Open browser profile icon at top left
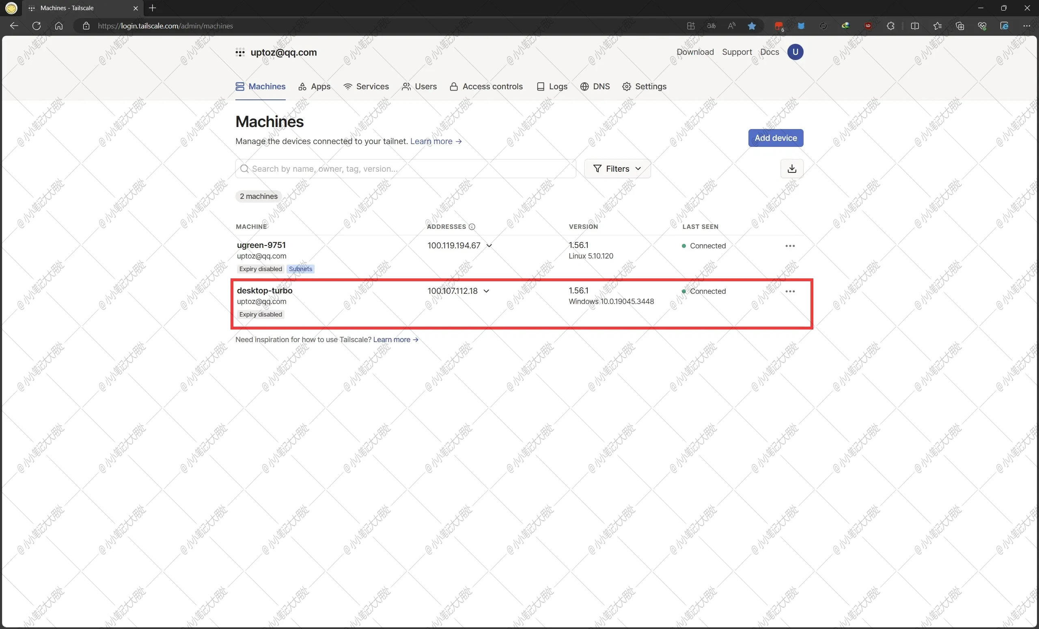 [11, 8]
